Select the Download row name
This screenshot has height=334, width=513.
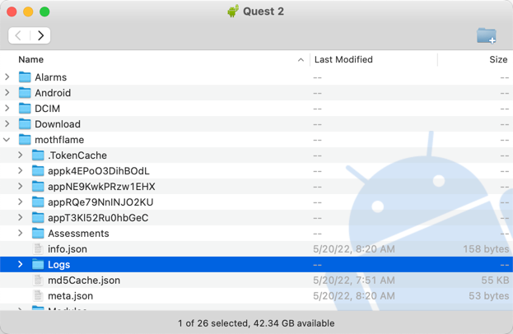pyautogui.click(x=58, y=124)
